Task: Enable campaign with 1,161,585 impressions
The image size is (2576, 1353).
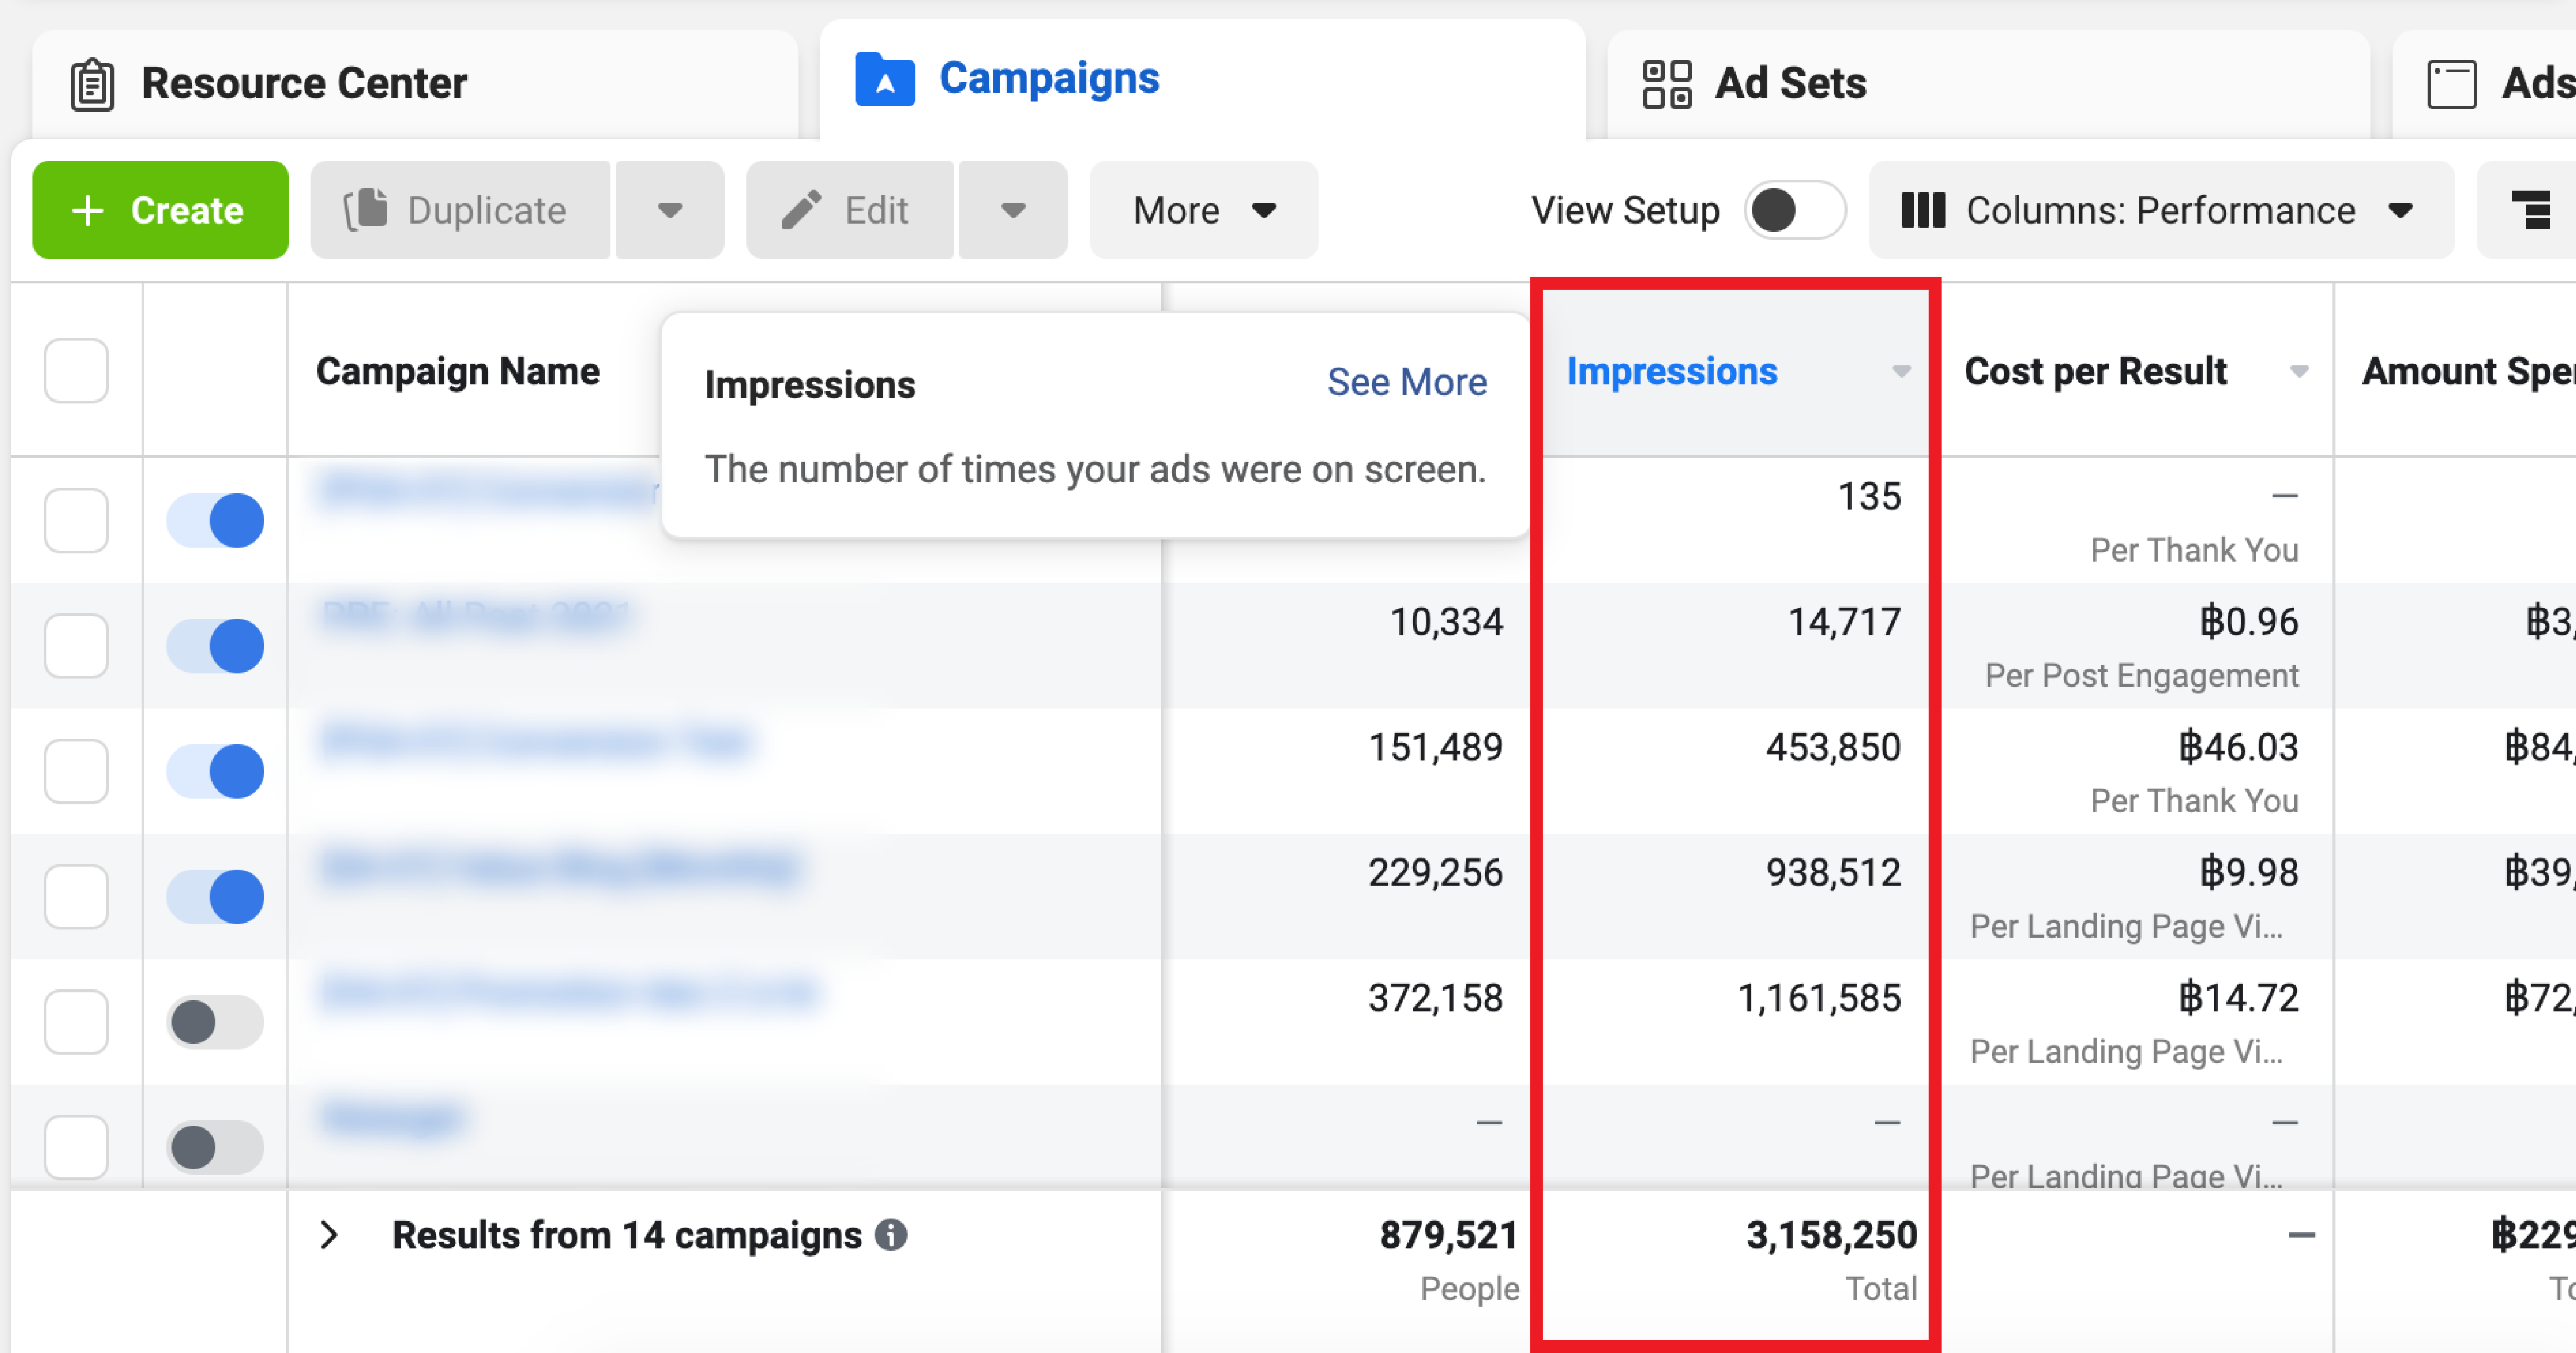Action: 215,1022
